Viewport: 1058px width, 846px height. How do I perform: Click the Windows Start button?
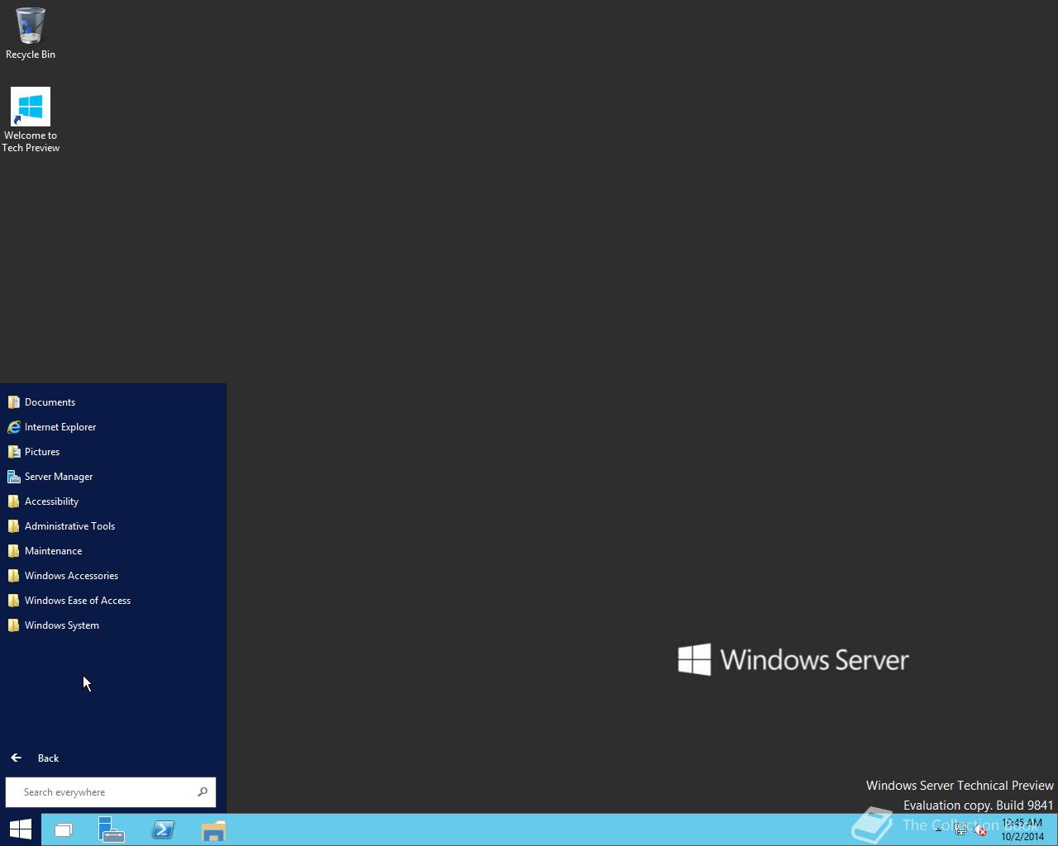tap(20, 829)
